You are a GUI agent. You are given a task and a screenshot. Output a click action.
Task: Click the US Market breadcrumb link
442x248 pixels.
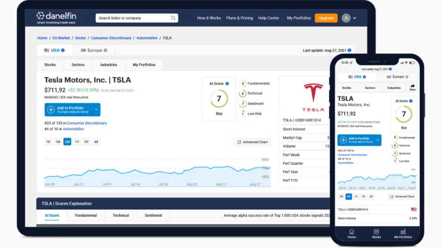pyautogui.click(x=61, y=38)
